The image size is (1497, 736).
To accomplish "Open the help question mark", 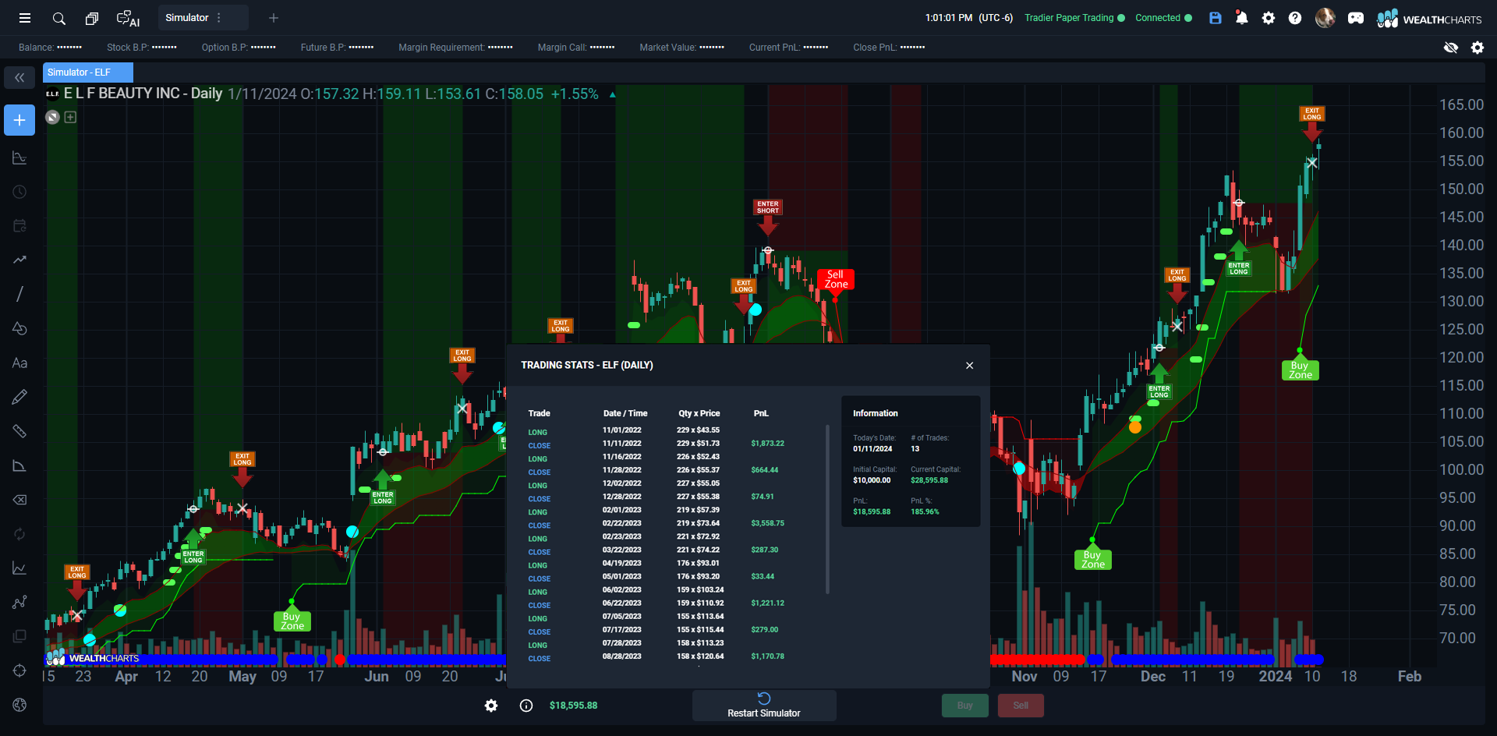I will (x=1295, y=18).
